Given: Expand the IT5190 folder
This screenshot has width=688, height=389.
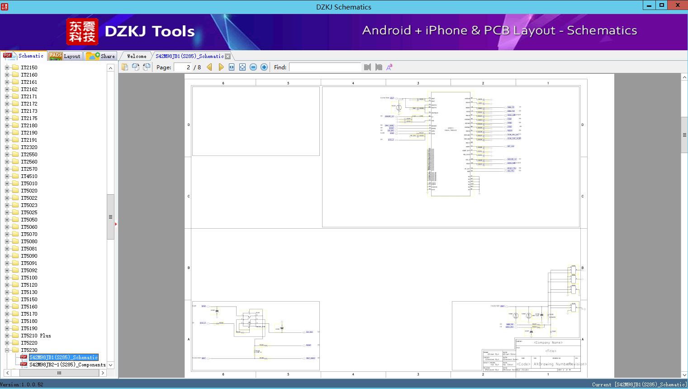Looking at the screenshot, I should coord(7,328).
